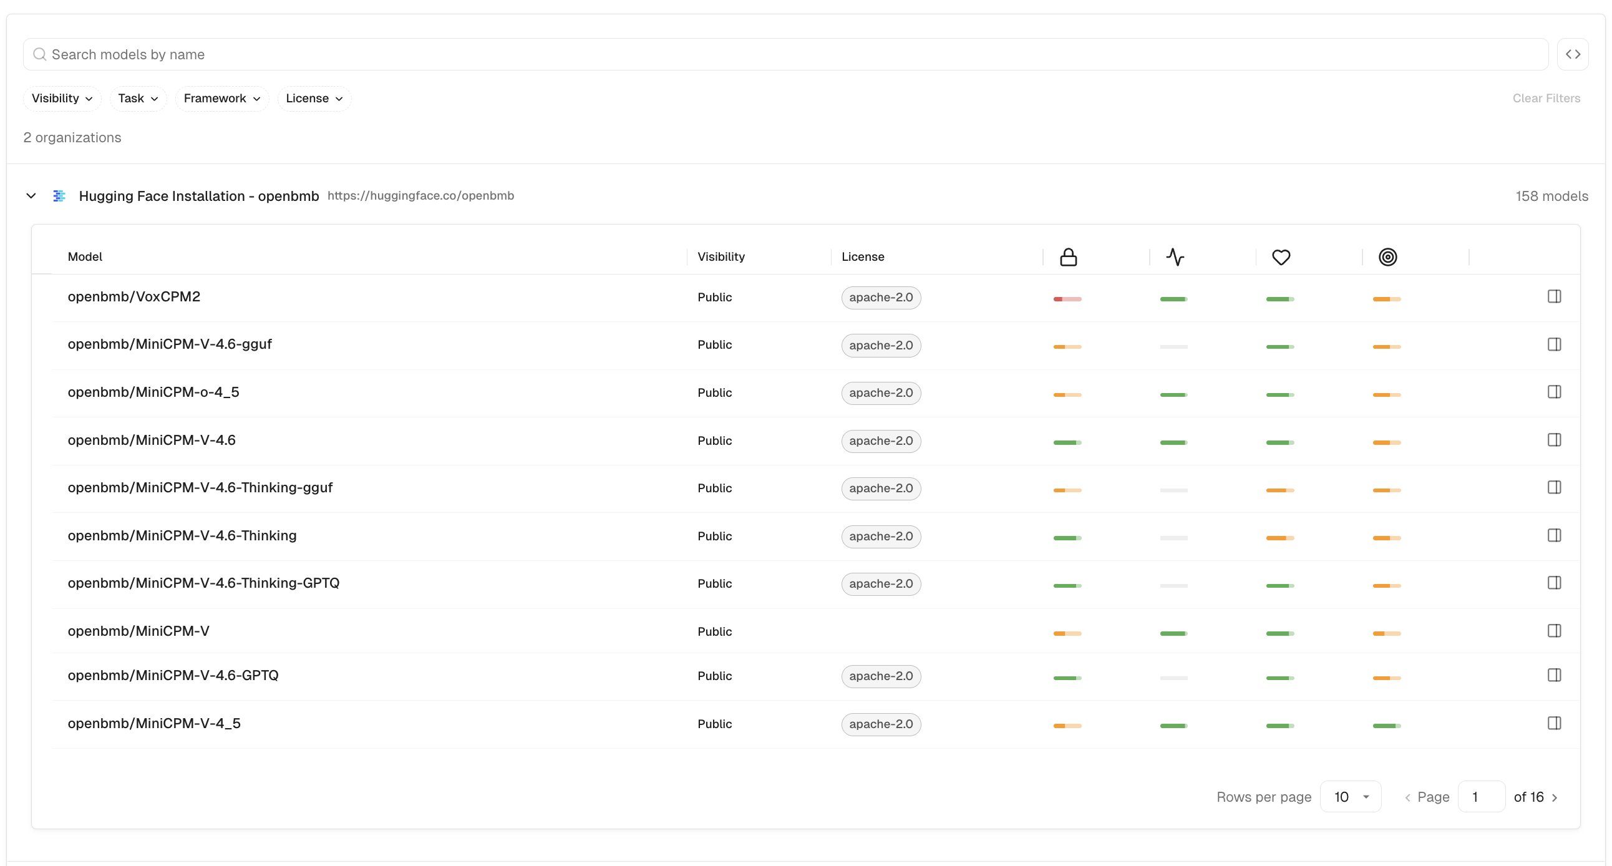This screenshot has height=866, width=1612.
Task: Click apache-2.0 tag for MiniCPM-V-4.6-GPTQ
Action: coord(881,676)
